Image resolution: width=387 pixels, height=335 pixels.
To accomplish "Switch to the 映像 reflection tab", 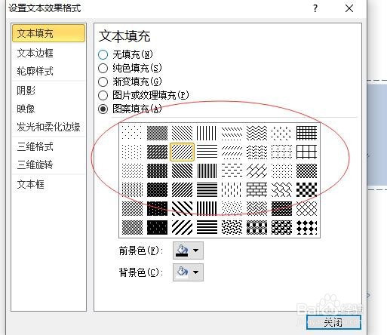I will pos(48,109).
